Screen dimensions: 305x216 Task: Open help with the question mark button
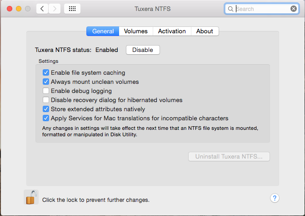coord(275,198)
